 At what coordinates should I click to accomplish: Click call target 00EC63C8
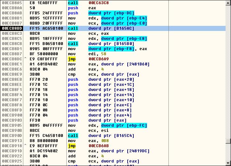point(99,3)
